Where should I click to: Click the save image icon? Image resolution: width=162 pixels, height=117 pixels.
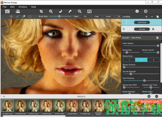click(18, 11)
